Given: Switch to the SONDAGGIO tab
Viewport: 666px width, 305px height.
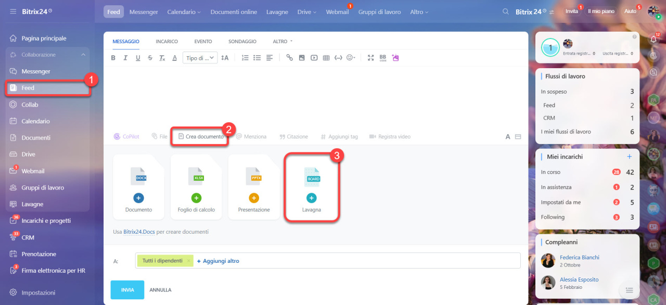Looking at the screenshot, I should [242, 41].
